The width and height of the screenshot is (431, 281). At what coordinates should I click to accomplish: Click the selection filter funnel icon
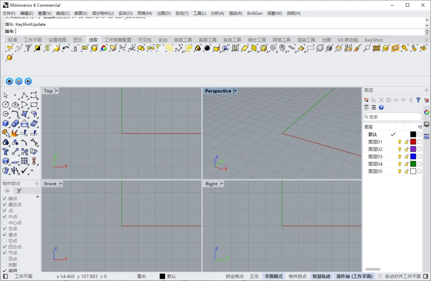(28, 48)
